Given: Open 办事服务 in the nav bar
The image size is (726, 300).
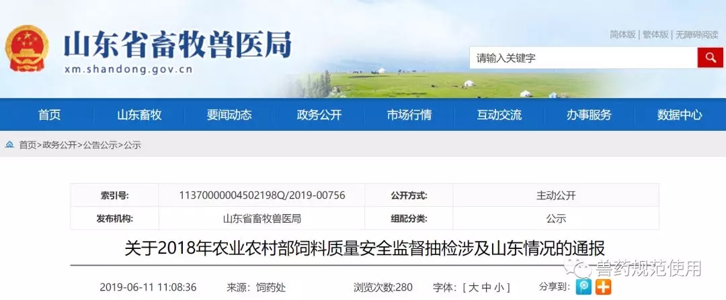Looking at the screenshot, I should click(589, 115).
